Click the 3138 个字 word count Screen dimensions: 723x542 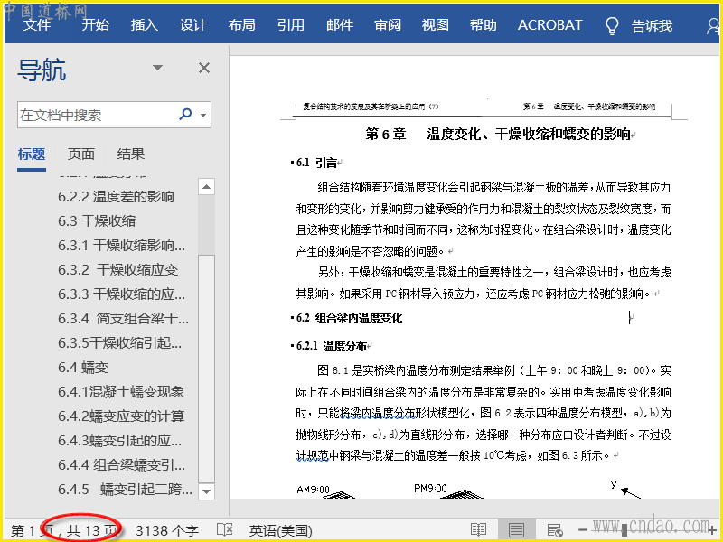point(167,531)
